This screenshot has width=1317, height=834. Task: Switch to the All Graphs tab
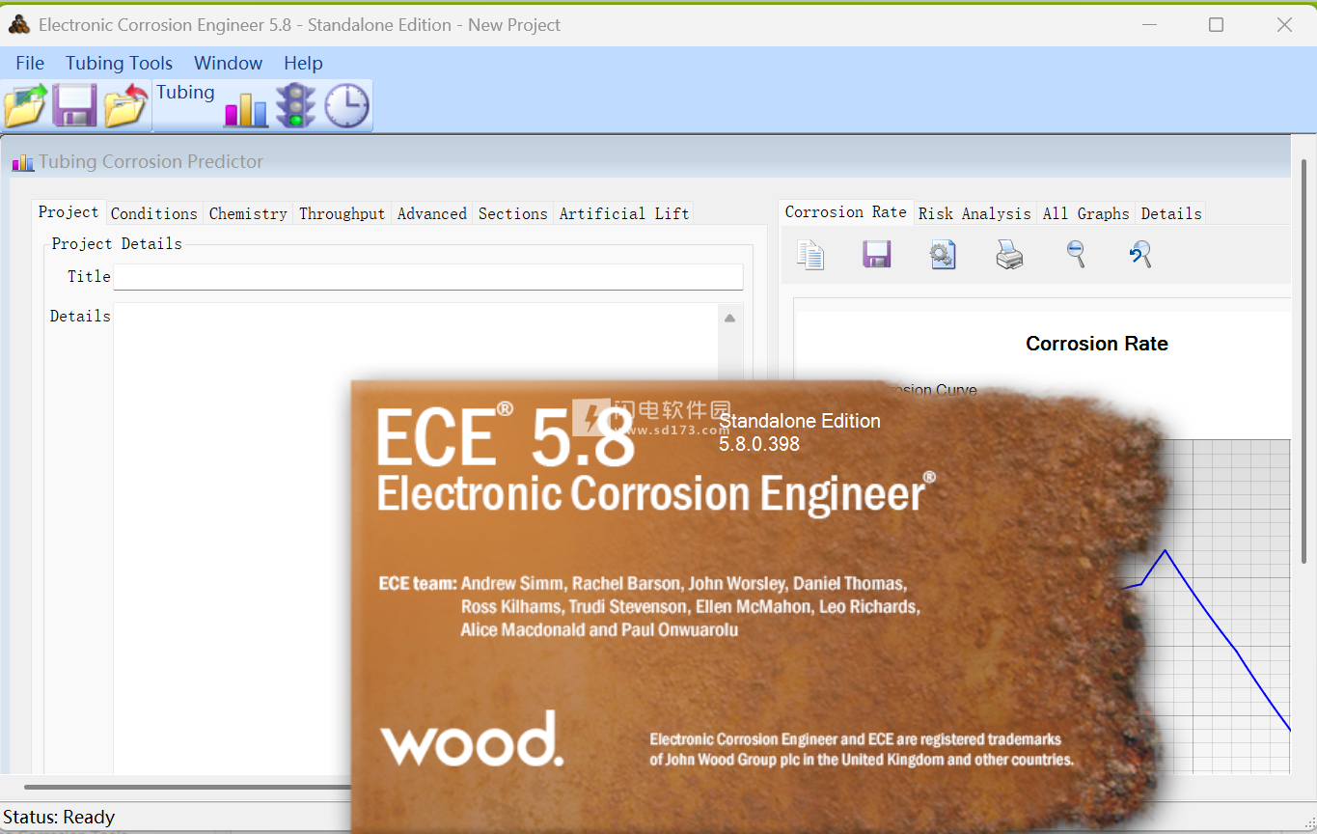(1086, 214)
